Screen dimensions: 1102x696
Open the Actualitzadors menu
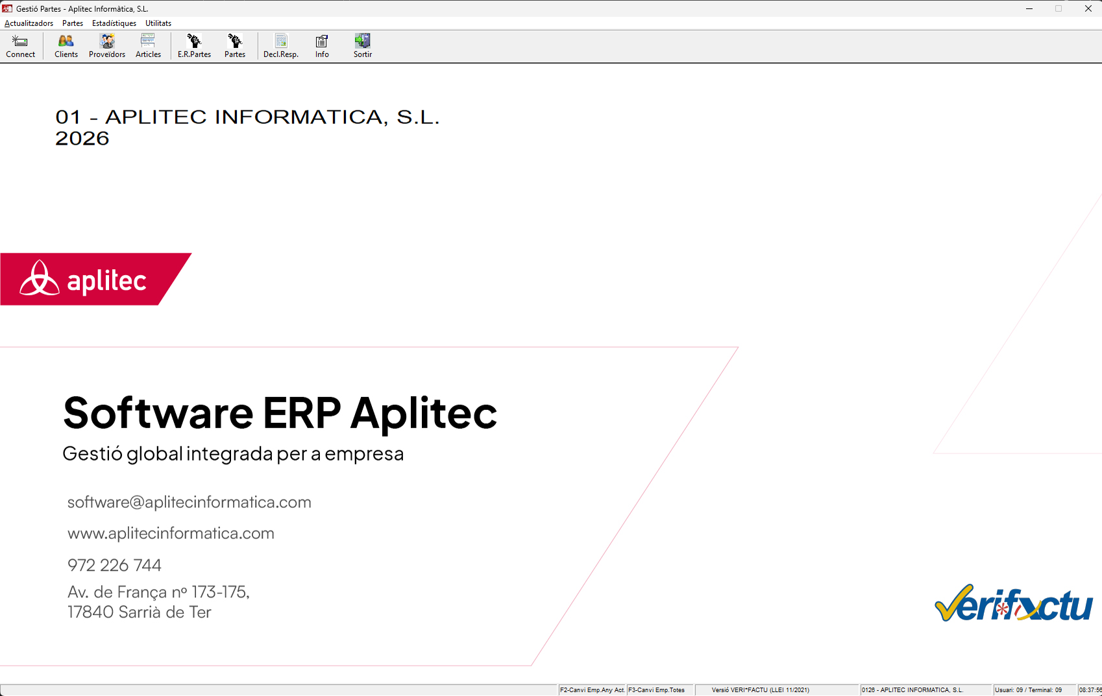(29, 23)
